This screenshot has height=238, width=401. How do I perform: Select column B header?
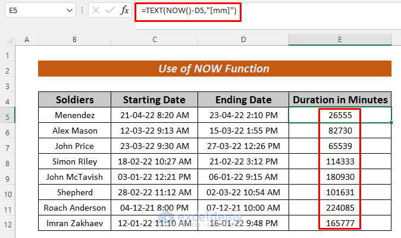tap(74, 40)
